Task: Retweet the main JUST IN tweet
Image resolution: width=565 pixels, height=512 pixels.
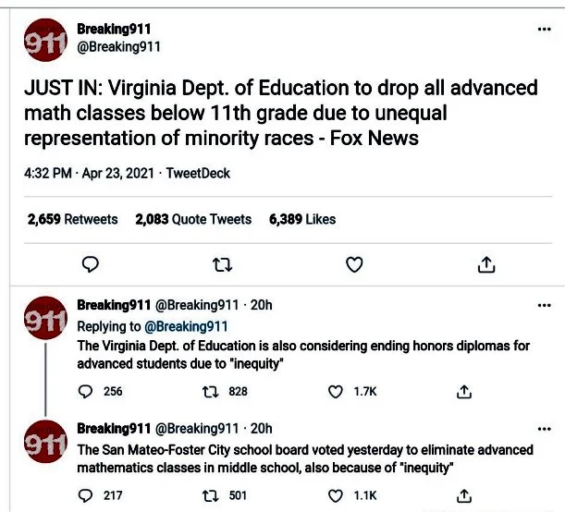Action: pyautogui.click(x=222, y=265)
